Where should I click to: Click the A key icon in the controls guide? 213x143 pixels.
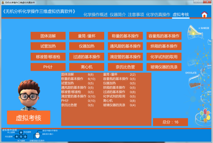[17, 136]
